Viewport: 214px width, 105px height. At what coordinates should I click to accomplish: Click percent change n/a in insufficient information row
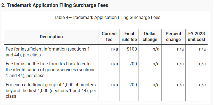point(180,49)
